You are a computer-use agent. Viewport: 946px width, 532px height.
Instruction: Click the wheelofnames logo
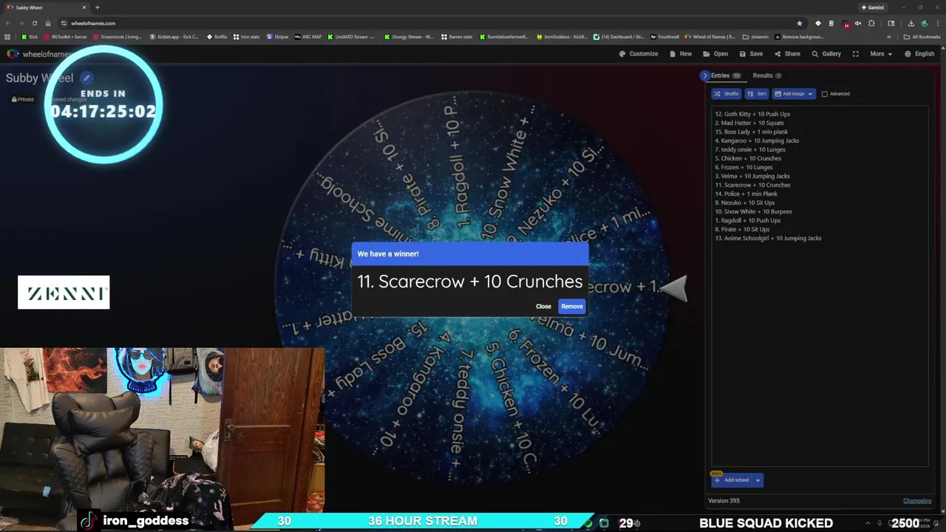click(13, 54)
